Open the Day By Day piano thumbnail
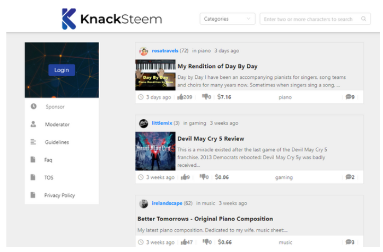 [155, 75]
